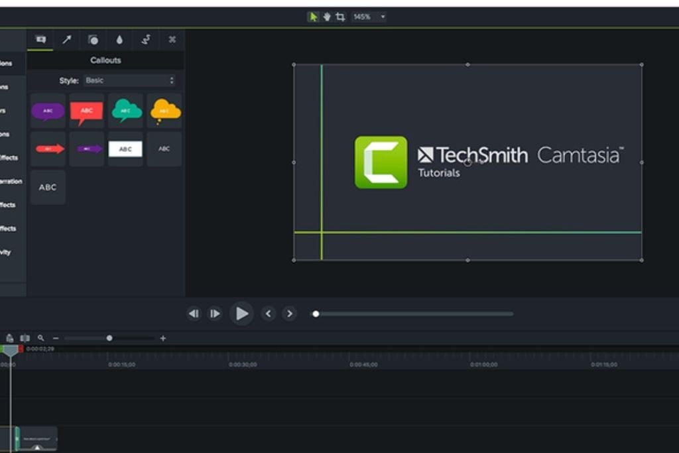Click the 0:01:15;00 mark on timeline ruler

[604, 365]
